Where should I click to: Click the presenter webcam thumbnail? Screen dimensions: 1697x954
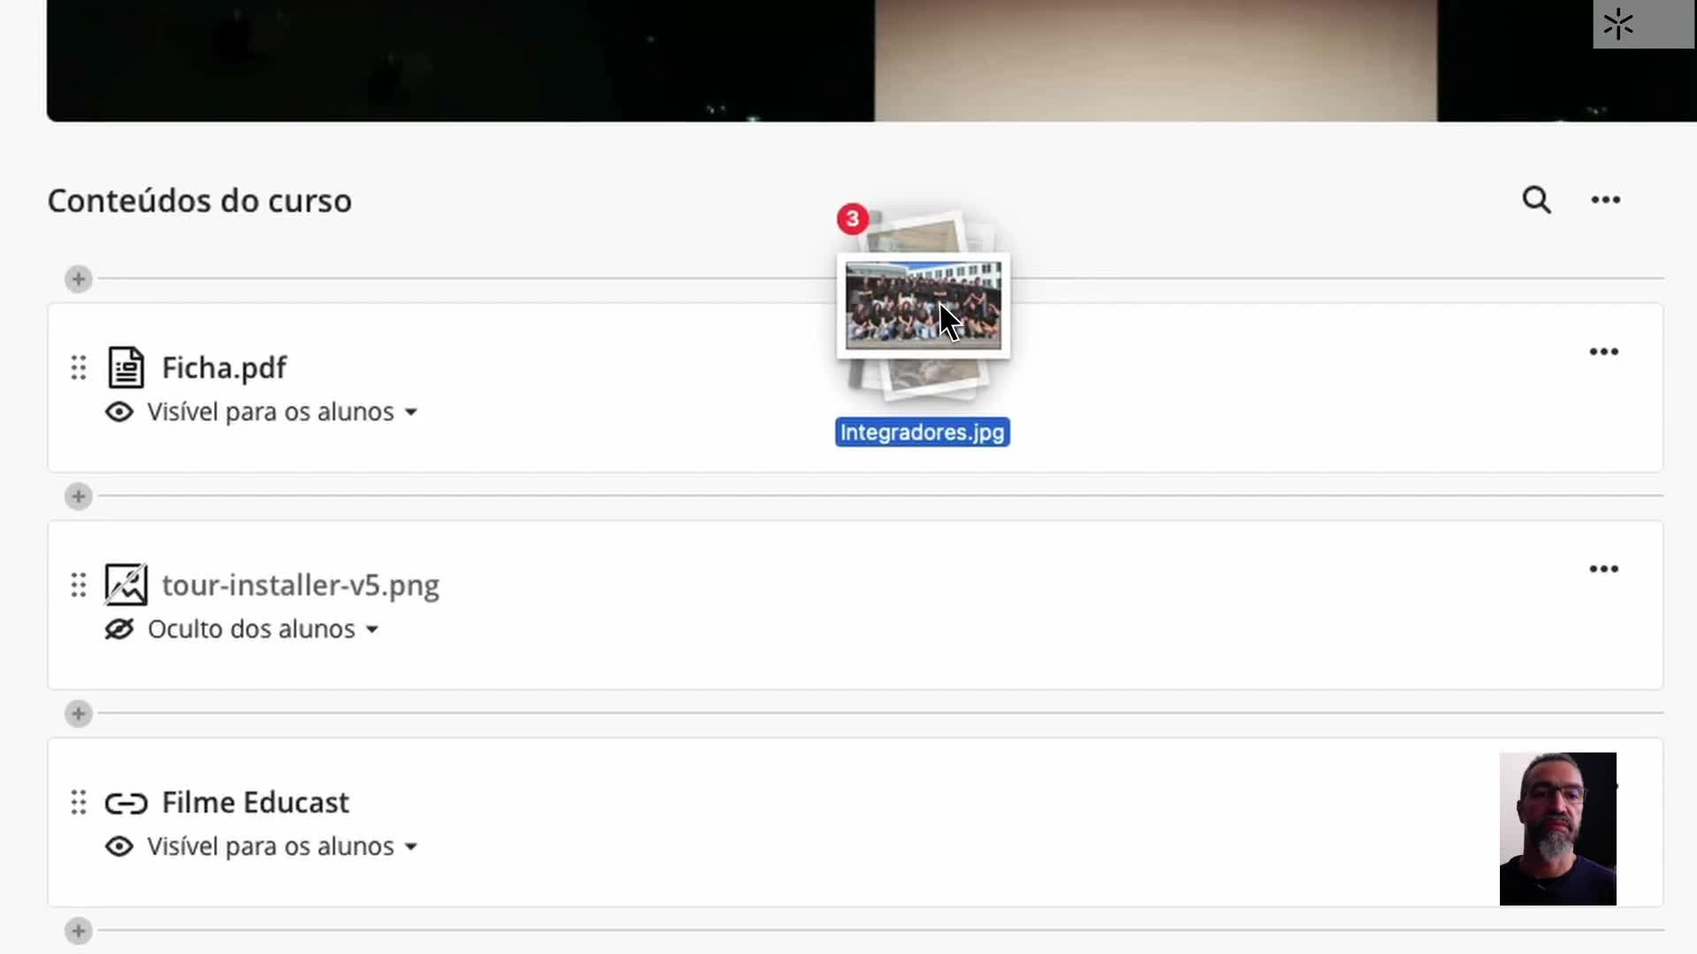point(1557,829)
